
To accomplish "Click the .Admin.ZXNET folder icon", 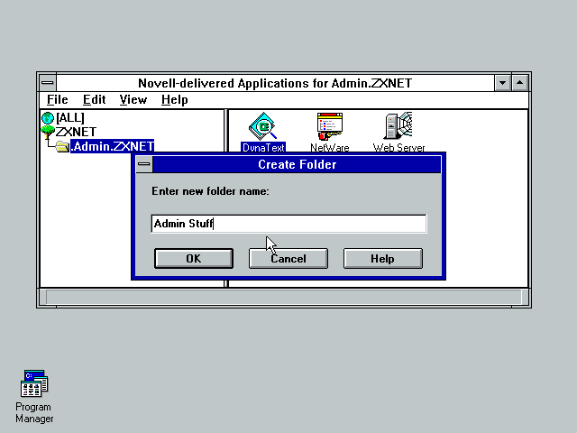I will click(x=62, y=146).
